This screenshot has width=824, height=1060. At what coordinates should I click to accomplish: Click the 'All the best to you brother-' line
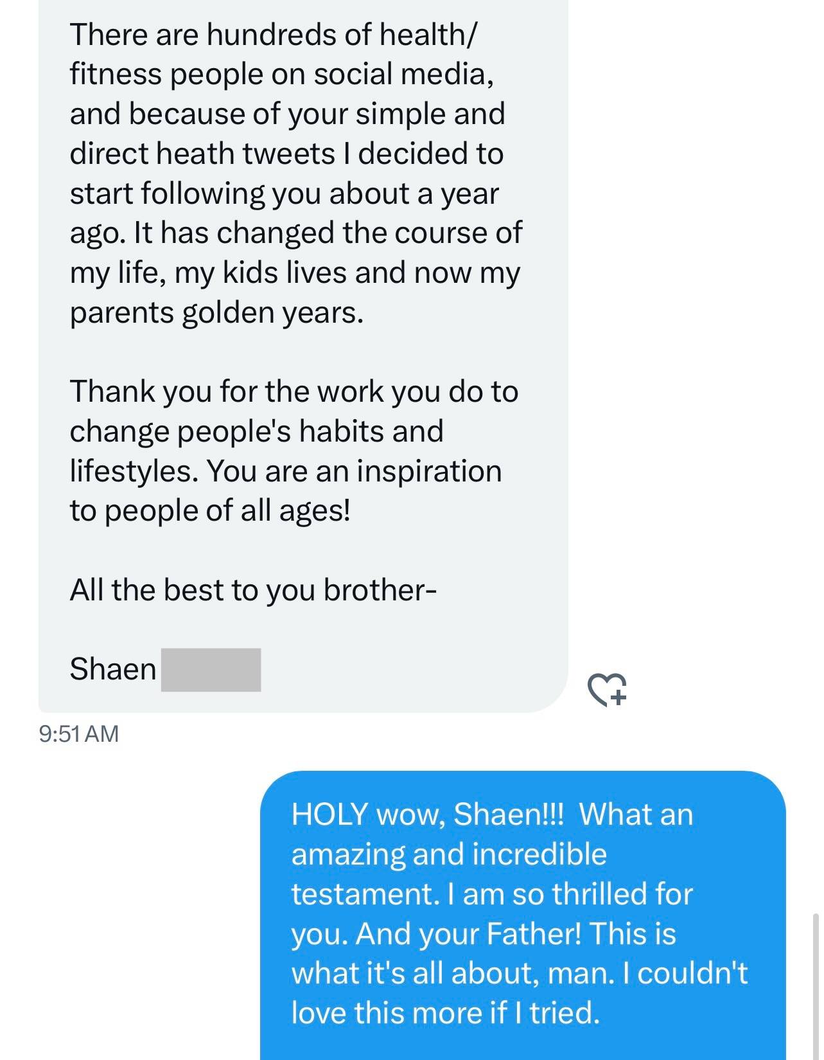coord(253,590)
